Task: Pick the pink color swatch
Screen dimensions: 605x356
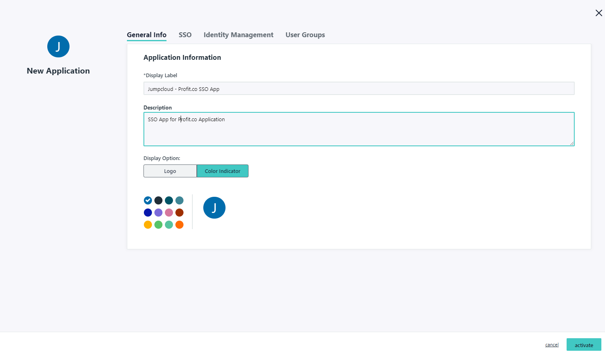Action: pyautogui.click(x=169, y=213)
